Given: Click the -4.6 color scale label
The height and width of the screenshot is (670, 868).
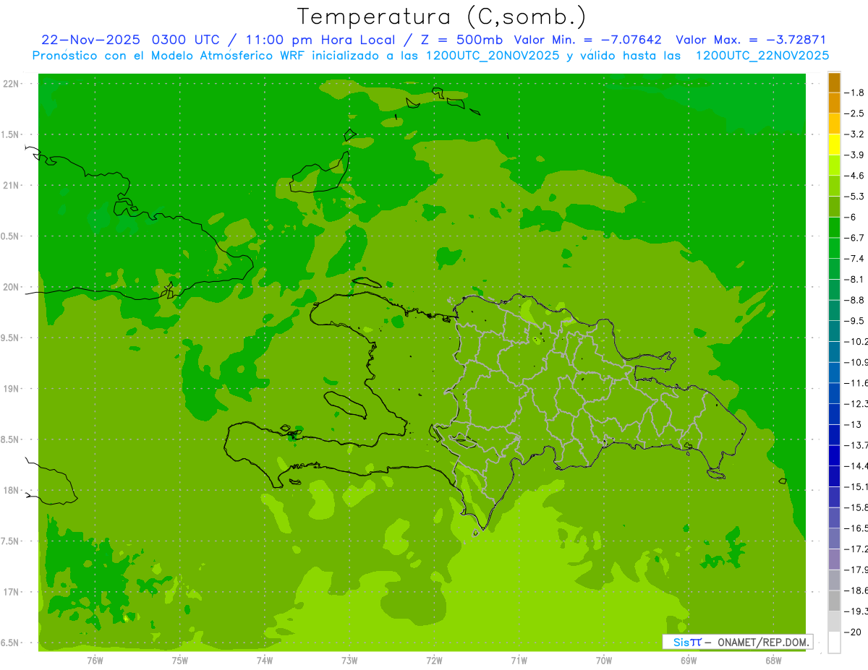Looking at the screenshot, I should click(x=855, y=176).
